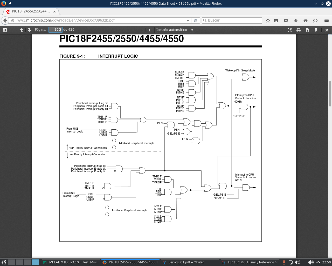Select the PIC18F Data Sheet Firefox taskbar entry
Viewport: 332px width, 266px height.
130,262
